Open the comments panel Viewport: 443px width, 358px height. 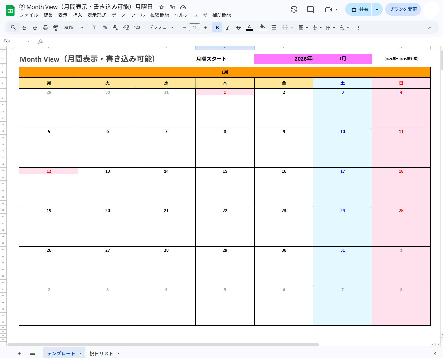click(310, 9)
